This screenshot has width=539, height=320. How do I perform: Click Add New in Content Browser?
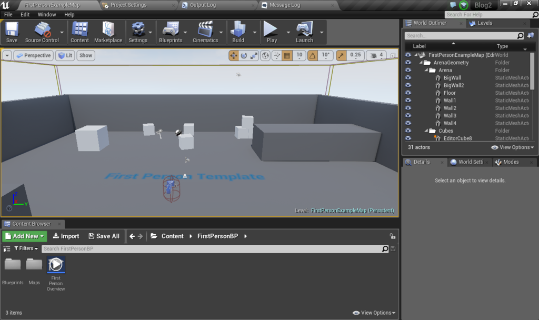[25, 236]
